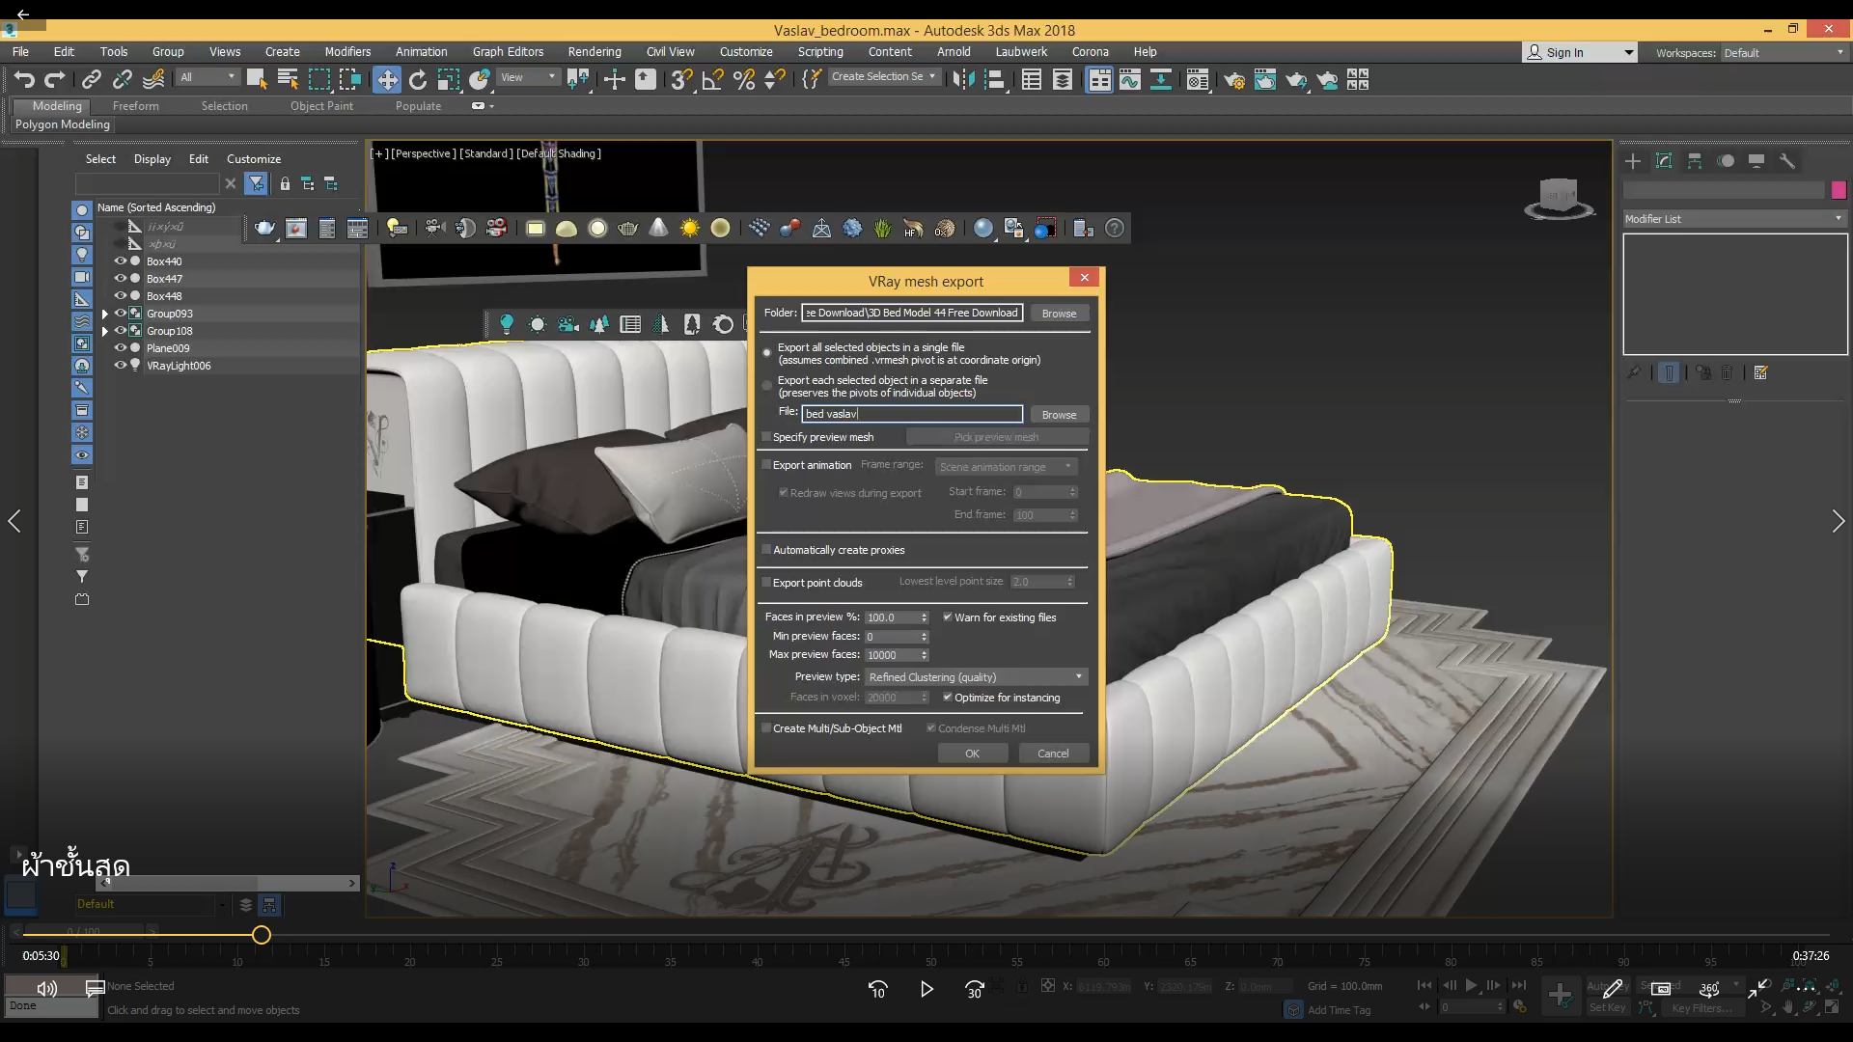The width and height of the screenshot is (1853, 1042).
Task: Toggle the Angle Snap icon
Action: (x=712, y=80)
